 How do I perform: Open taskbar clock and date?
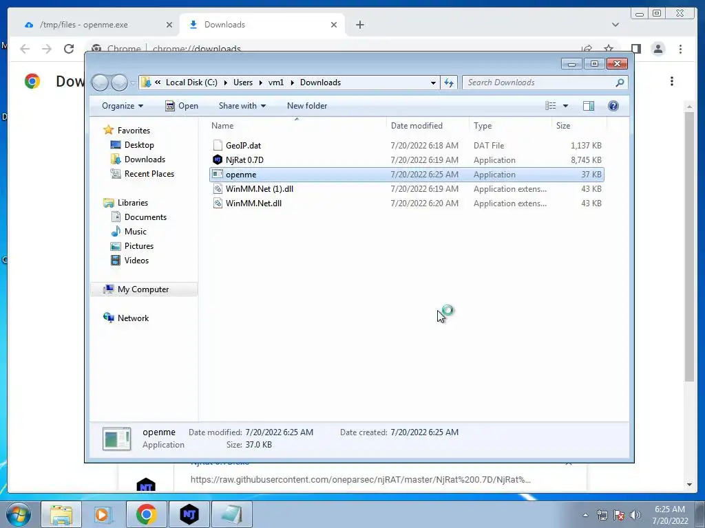pos(670,515)
